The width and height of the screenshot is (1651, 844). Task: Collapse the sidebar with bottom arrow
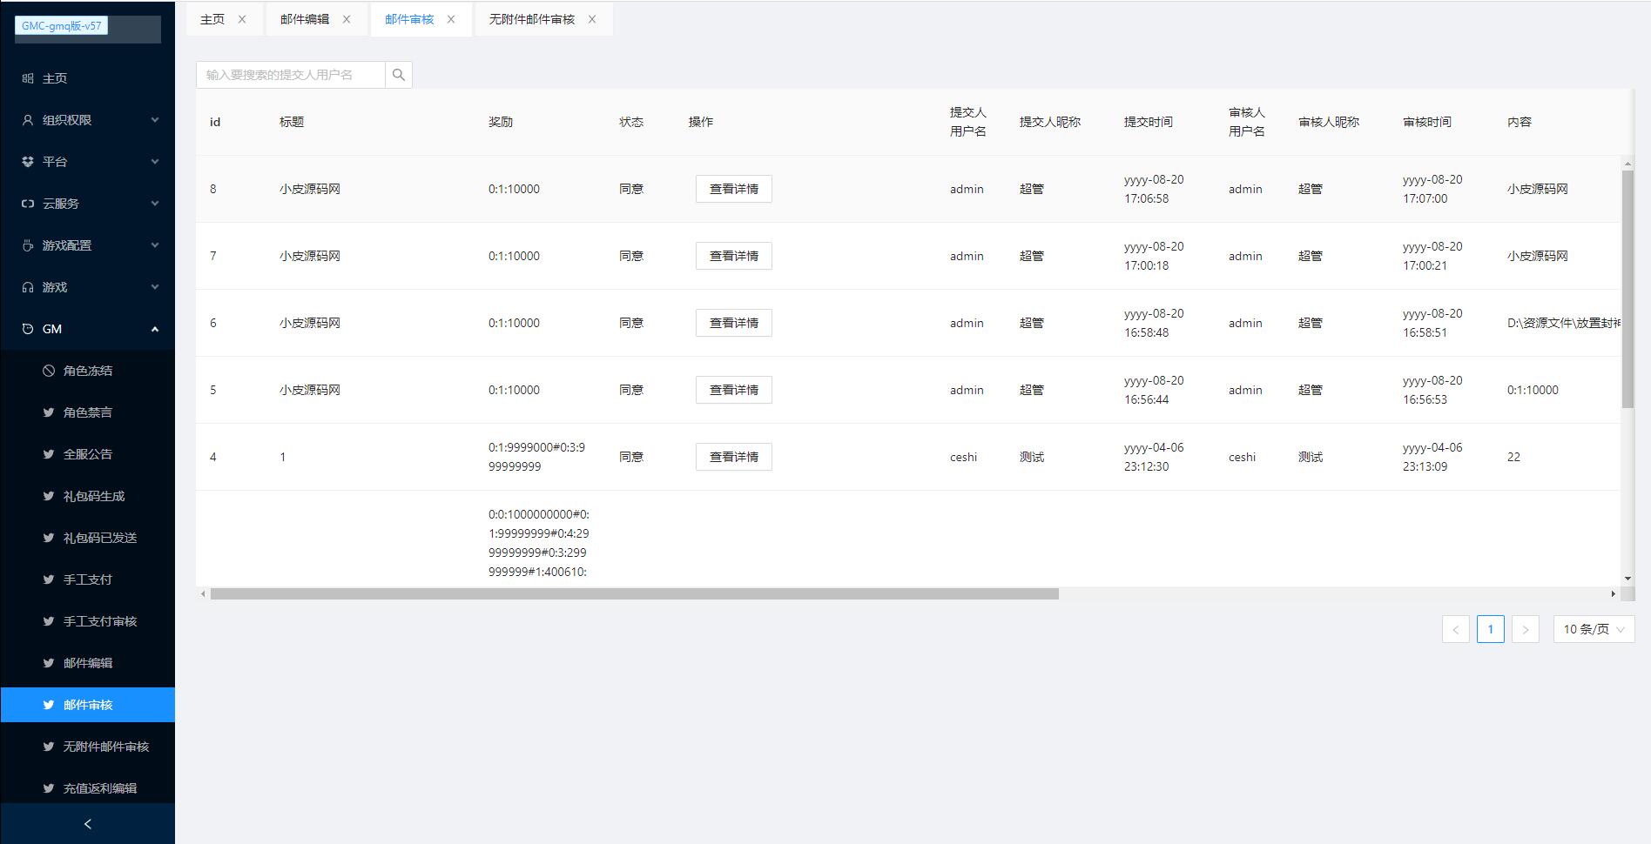point(87,822)
